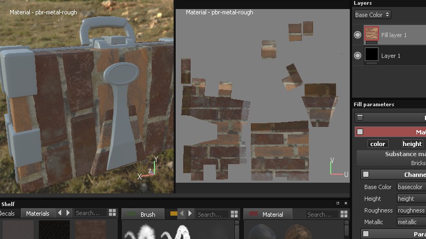Toggle grid view in Material shelf

coord(344,214)
